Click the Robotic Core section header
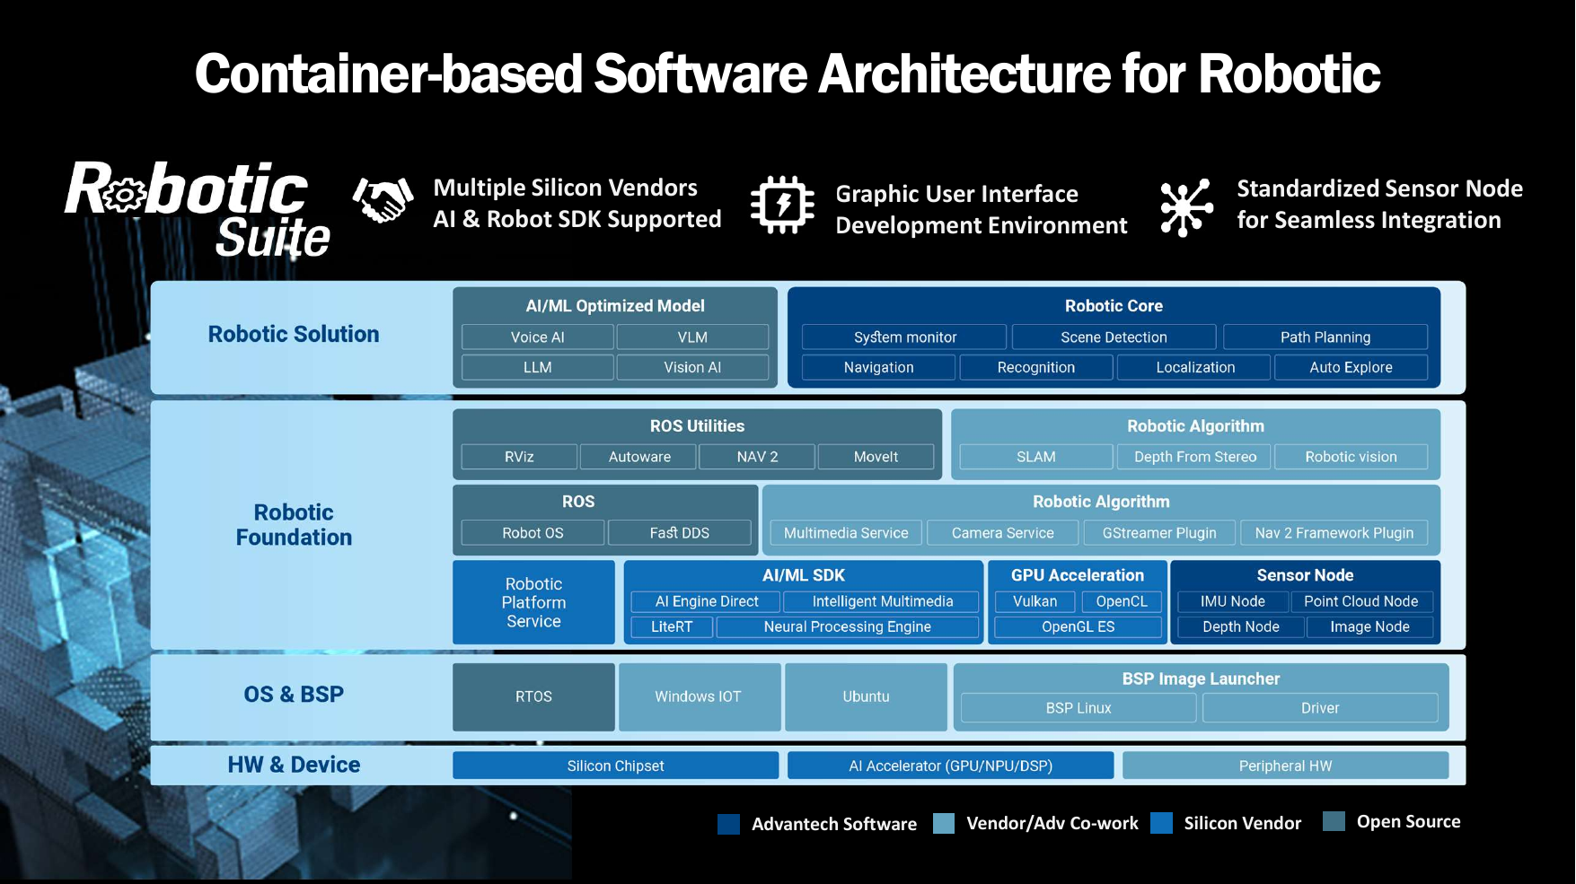The image size is (1576, 884). pos(1114,306)
